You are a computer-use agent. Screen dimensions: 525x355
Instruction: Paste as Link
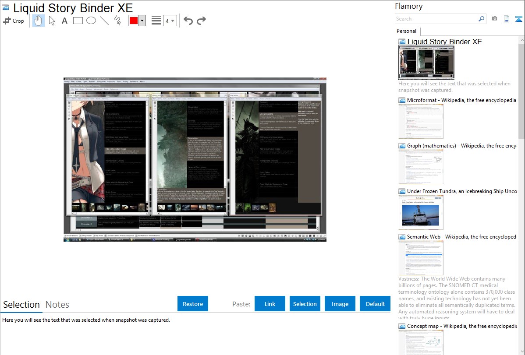pos(270,304)
